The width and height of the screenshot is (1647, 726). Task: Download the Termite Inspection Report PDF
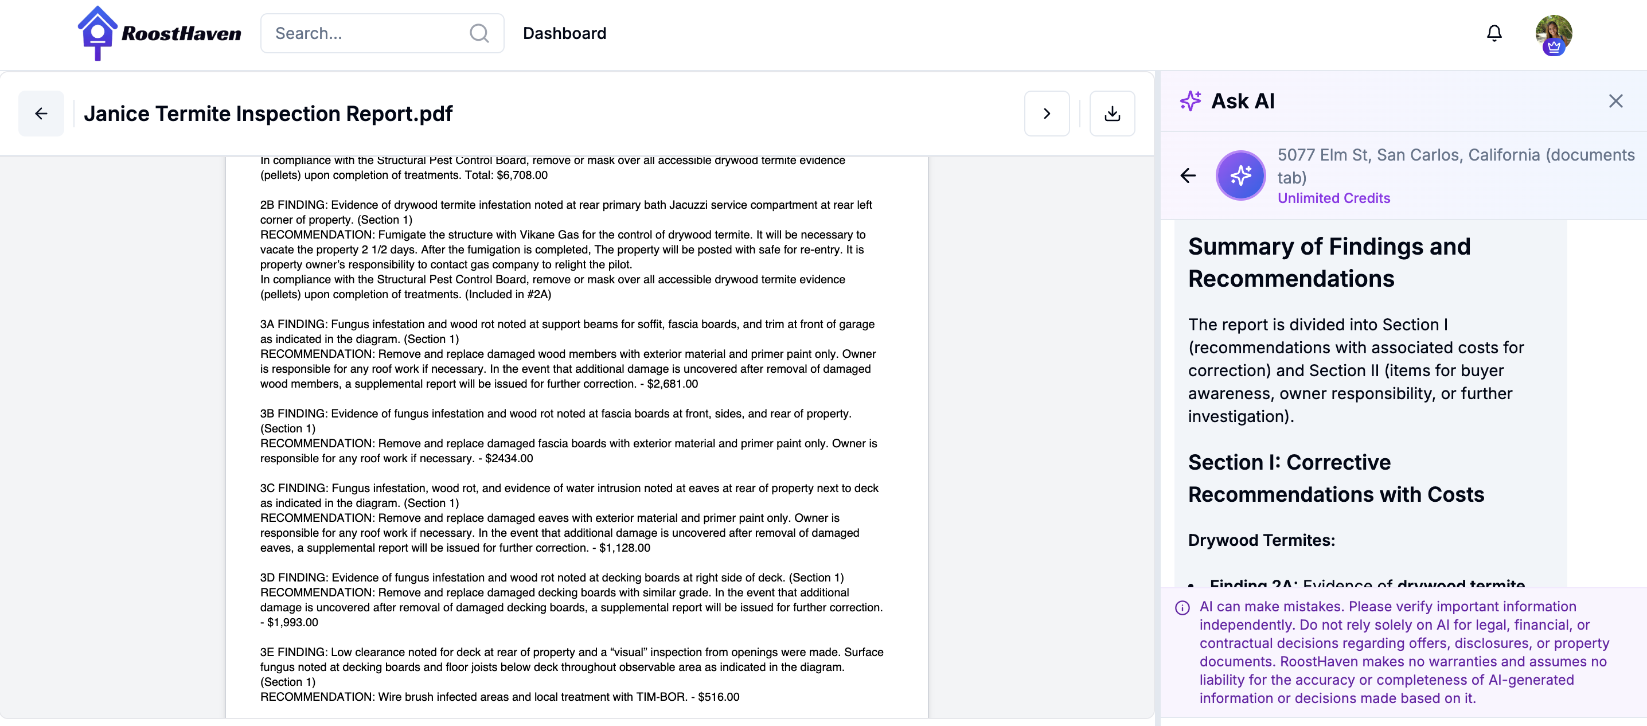(1112, 114)
